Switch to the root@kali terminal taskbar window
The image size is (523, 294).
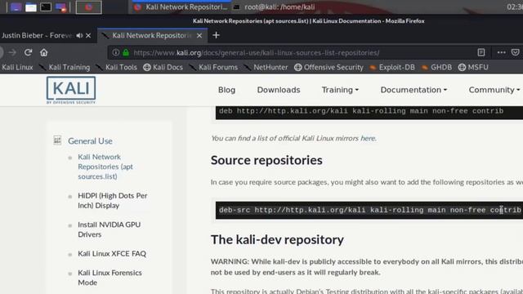[275, 7]
